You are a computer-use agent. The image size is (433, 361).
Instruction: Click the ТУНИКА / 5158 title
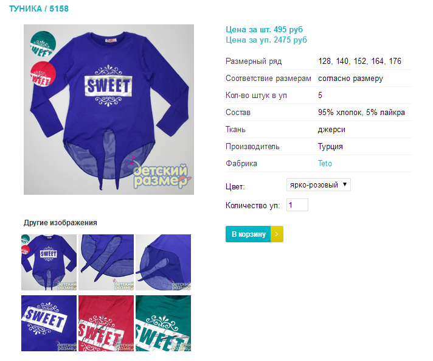pyautogui.click(x=39, y=9)
